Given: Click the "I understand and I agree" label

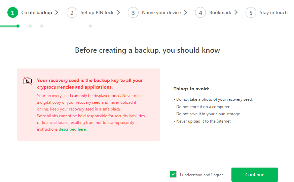Looking at the screenshot, I should (201, 175).
